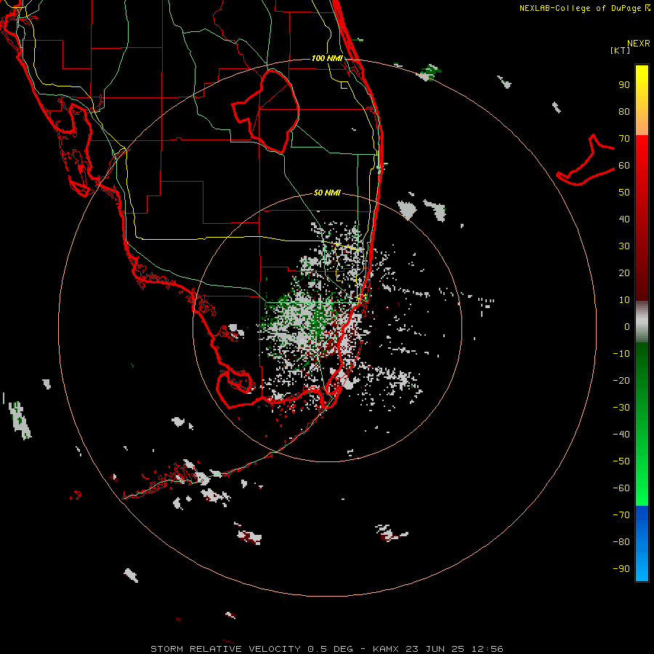Click the 50 NMI range ring label

click(x=327, y=193)
